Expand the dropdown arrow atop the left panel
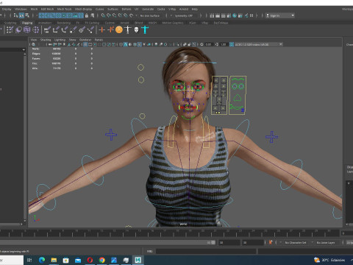The width and height of the screenshot is (353, 265). pyautogui.click(x=24, y=50)
